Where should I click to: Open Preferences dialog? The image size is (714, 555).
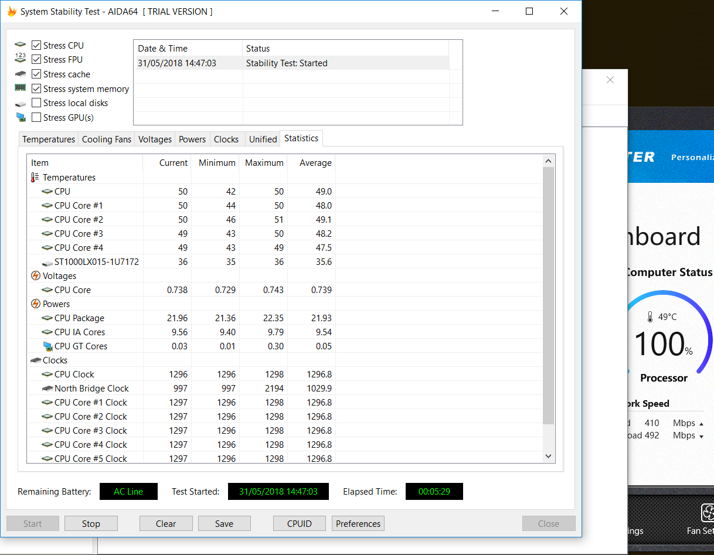click(x=358, y=523)
